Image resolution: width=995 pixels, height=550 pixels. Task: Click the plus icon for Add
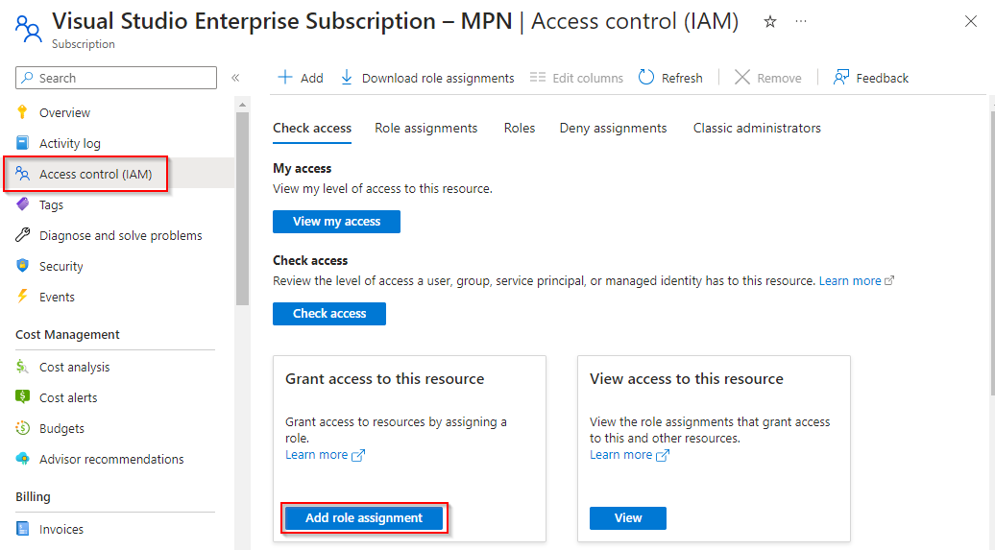tap(285, 78)
